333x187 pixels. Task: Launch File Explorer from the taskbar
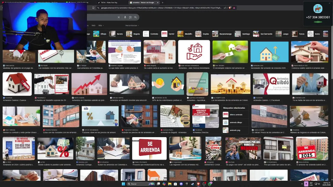click(170, 184)
